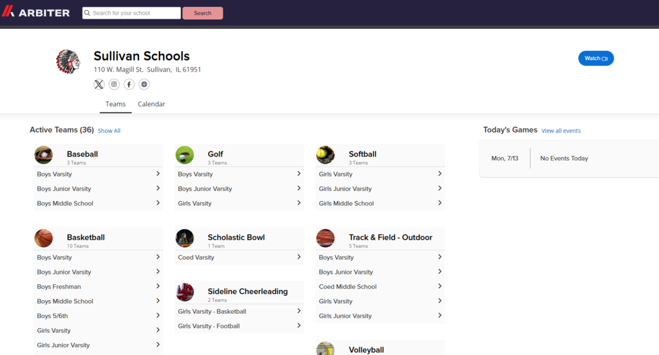Click the Softball sport icon
The image size is (659, 355).
(325, 155)
